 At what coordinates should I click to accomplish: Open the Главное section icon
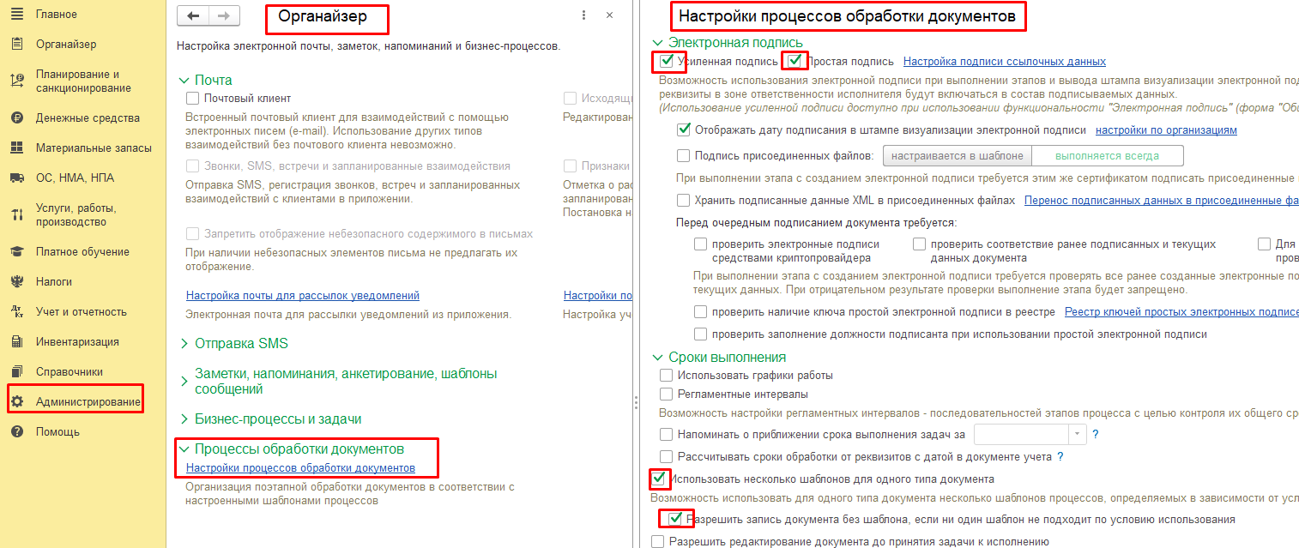pyautogui.click(x=16, y=15)
